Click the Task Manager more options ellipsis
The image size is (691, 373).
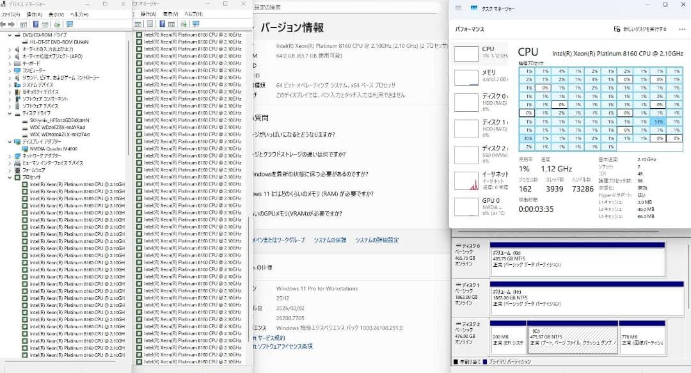pyautogui.click(x=681, y=29)
